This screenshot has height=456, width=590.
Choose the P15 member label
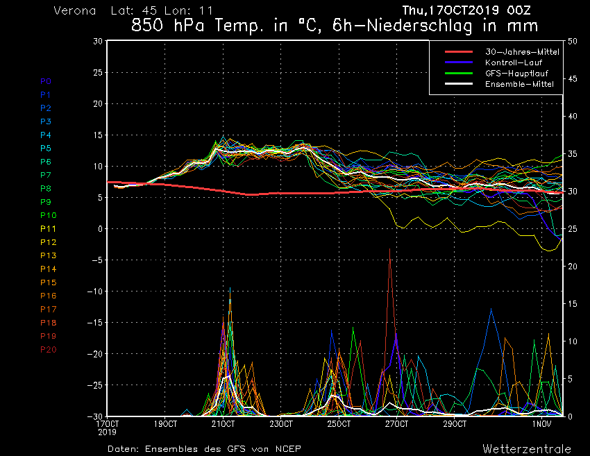pyautogui.click(x=49, y=282)
